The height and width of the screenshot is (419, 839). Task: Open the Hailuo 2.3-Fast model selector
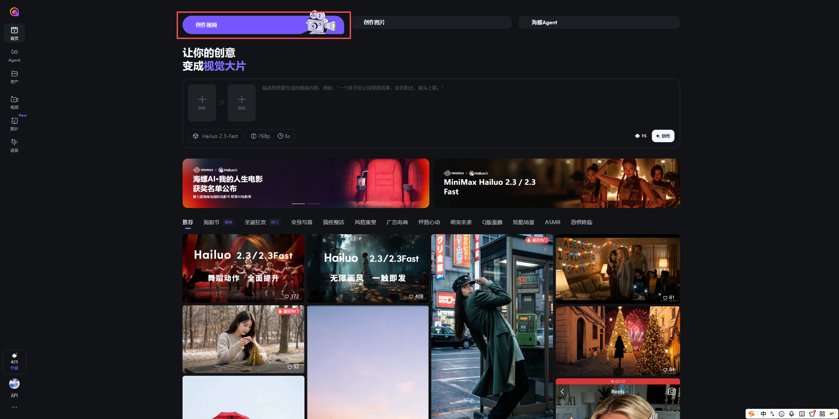[x=216, y=136]
